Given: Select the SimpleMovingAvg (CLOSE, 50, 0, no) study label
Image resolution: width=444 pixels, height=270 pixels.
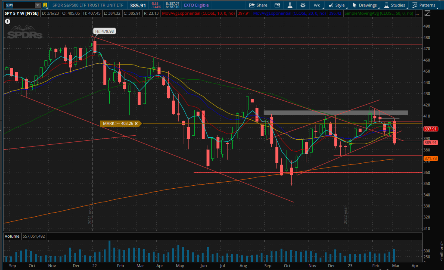Looking at the screenshot, I should tap(379, 13).
